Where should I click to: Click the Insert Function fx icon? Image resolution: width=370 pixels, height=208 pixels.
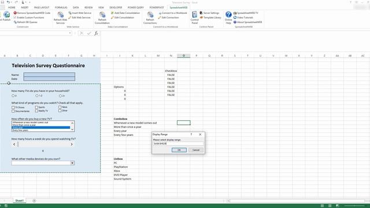(96, 34)
